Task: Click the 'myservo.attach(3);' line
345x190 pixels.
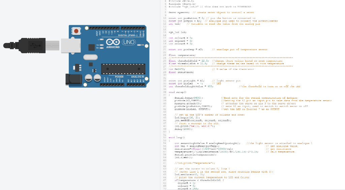Action: 188,104
